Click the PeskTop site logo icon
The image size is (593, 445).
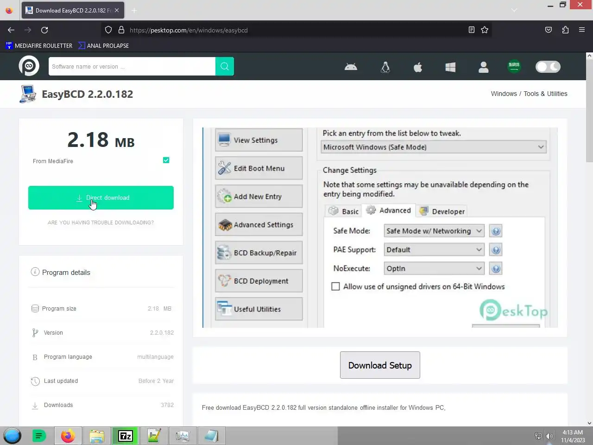pyautogui.click(x=29, y=66)
